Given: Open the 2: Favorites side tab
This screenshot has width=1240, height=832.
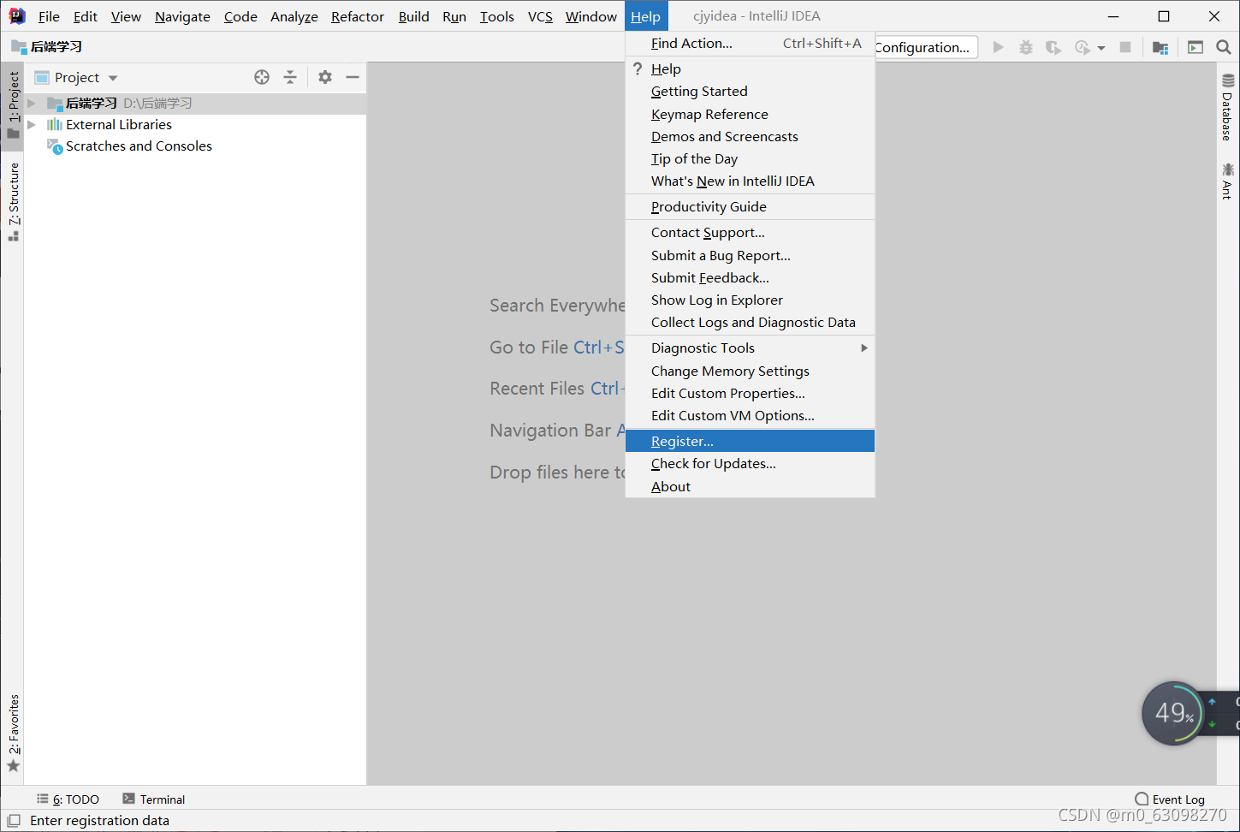Looking at the screenshot, I should (x=13, y=733).
